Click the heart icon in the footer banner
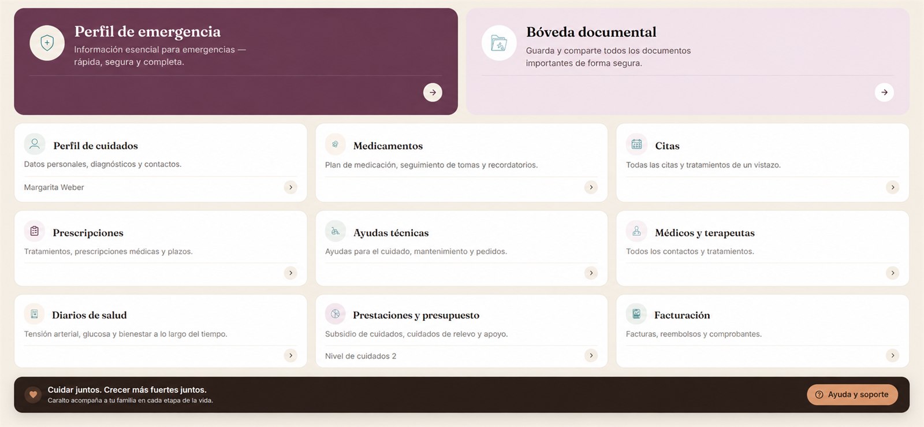 coord(33,395)
